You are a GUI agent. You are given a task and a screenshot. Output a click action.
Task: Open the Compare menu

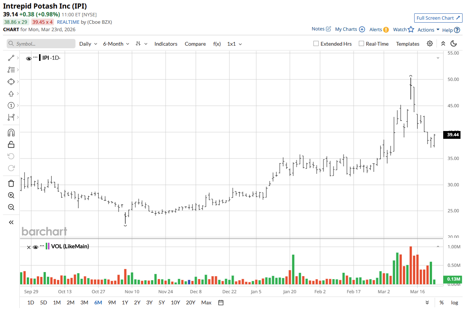pos(195,43)
